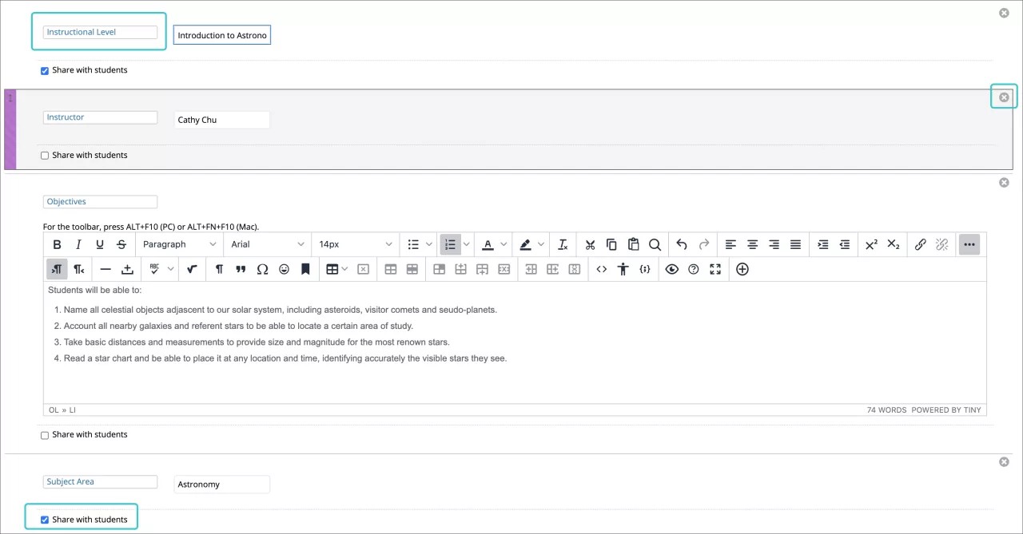Select OL in the element path breadcrumb
This screenshot has height=534, width=1023.
(x=54, y=409)
